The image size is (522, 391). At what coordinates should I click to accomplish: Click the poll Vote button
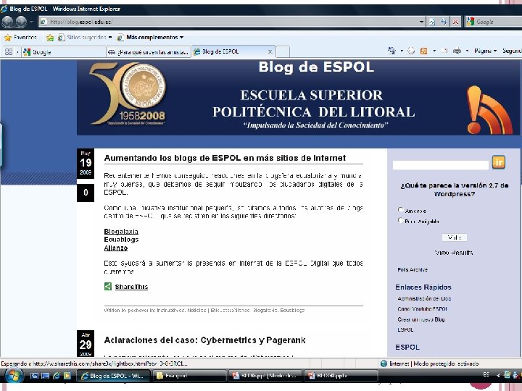[x=455, y=237]
